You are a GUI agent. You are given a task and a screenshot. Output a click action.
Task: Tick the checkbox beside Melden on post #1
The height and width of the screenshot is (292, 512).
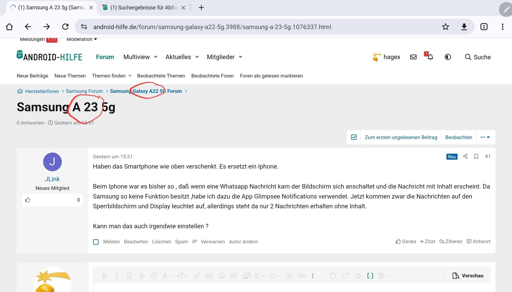(x=96, y=242)
